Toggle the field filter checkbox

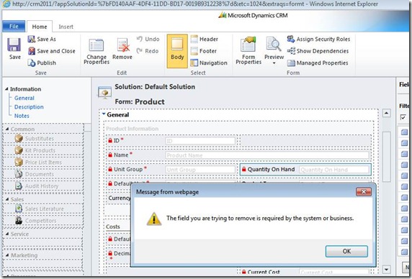click(403, 117)
